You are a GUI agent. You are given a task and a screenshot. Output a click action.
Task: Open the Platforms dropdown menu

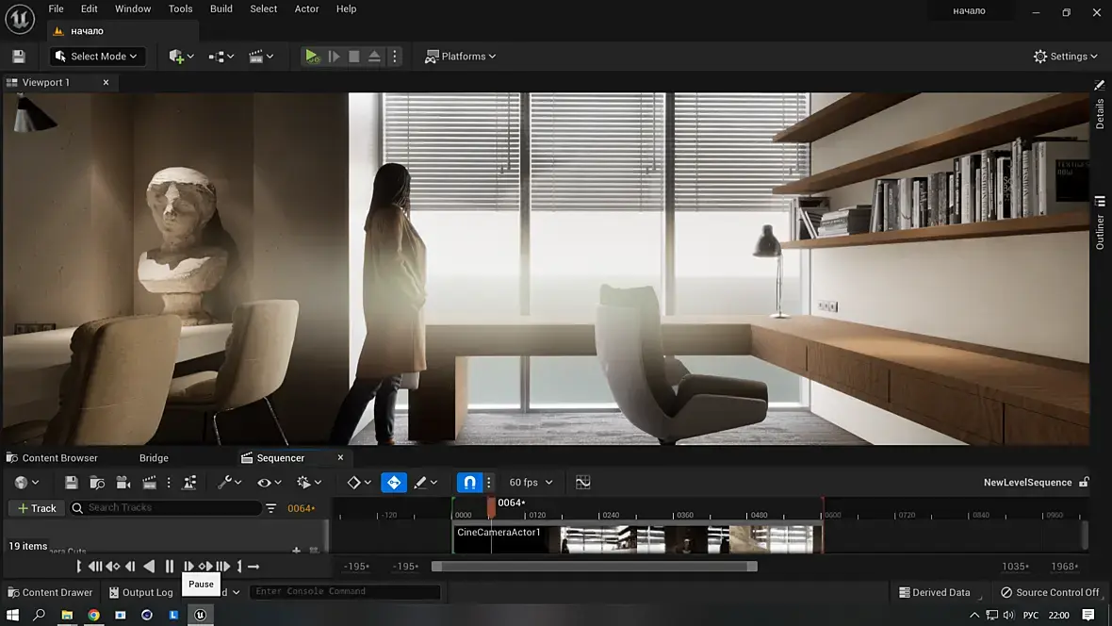[x=461, y=57]
